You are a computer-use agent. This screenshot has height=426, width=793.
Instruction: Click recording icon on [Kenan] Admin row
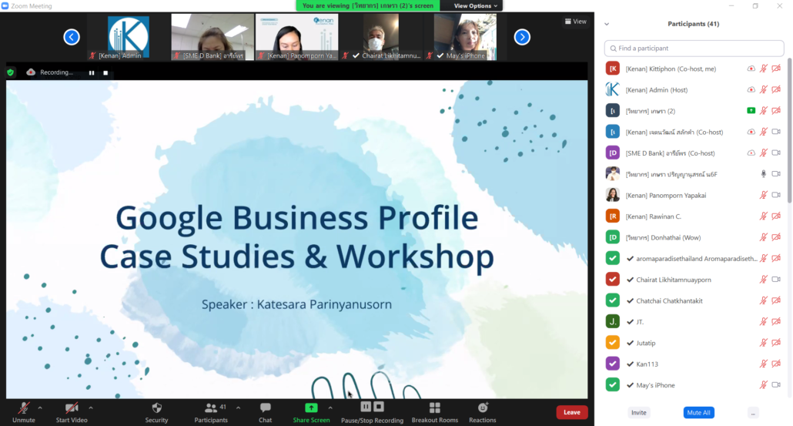click(751, 89)
